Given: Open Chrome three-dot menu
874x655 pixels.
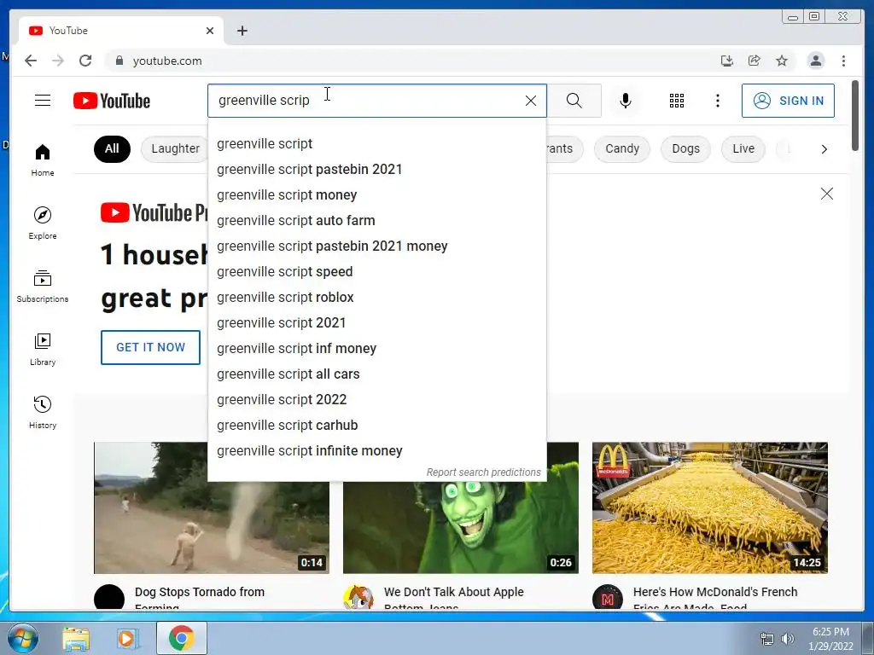Looking at the screenshot, I should tap(843, 61).
